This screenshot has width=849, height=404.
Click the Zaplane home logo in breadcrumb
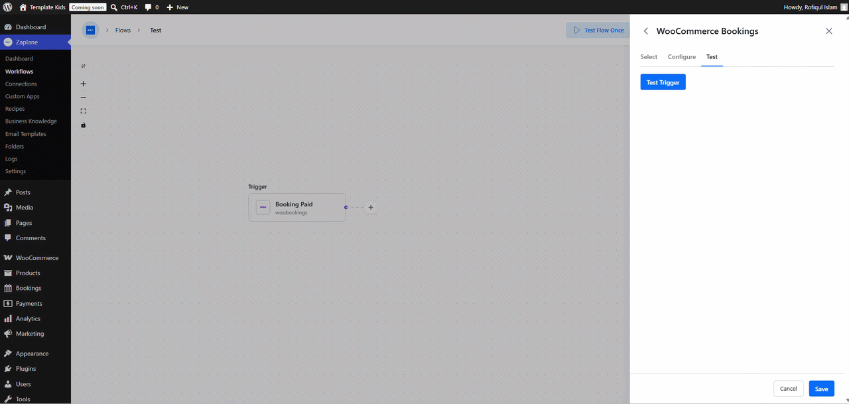(x=90, y=30)
